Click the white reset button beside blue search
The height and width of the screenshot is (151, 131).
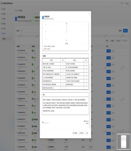pyautogui.click(x=121, y=31)
